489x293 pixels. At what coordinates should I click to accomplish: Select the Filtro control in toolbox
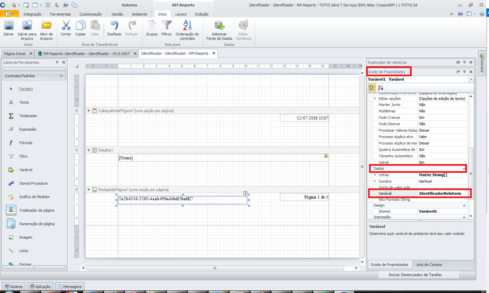23,156
